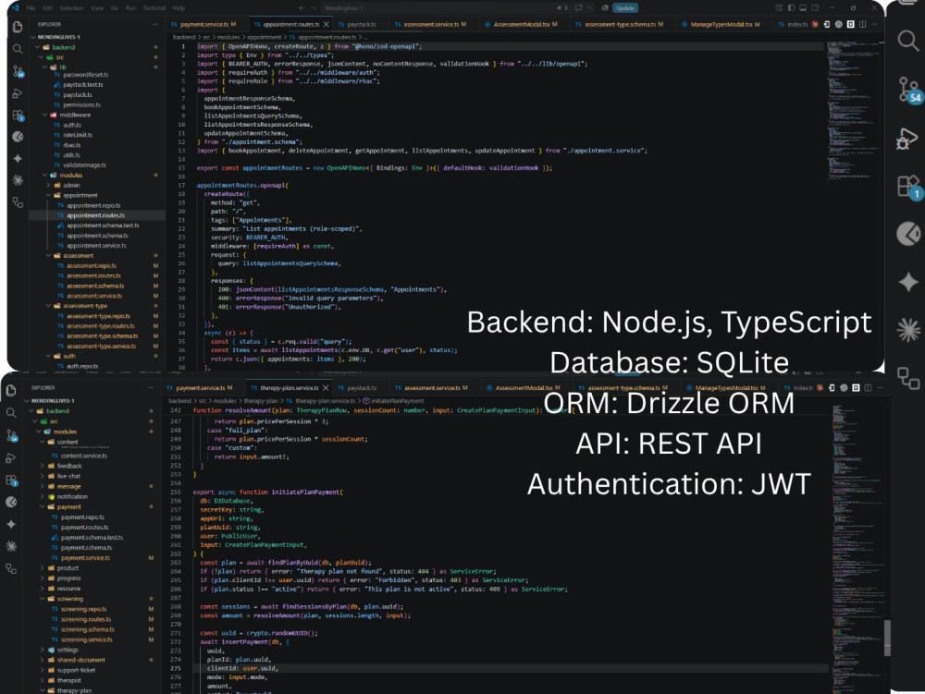Expand feedback folder in bottom window
925x694 pixels.
pos(43,466)
